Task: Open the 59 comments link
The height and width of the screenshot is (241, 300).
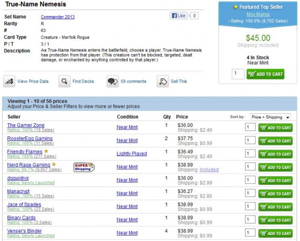Action: tap(133, 81)
